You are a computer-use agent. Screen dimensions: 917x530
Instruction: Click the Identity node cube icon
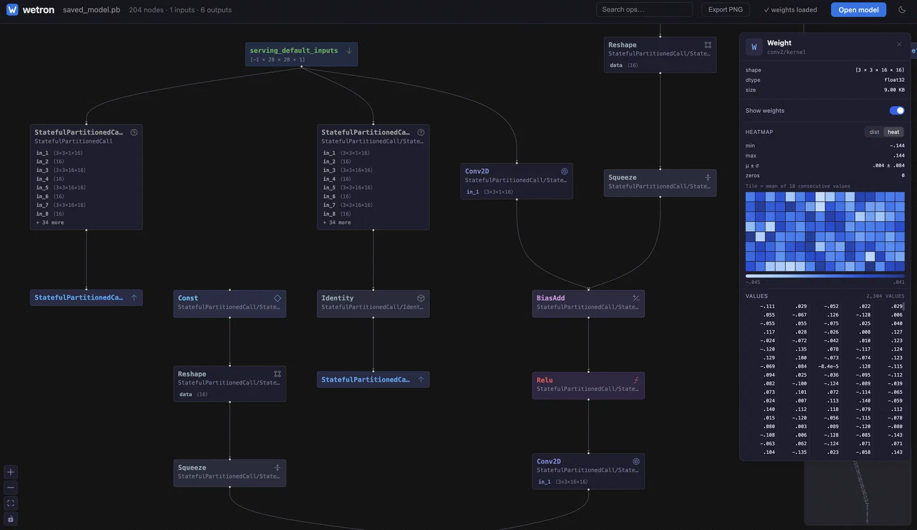point(421,298)
